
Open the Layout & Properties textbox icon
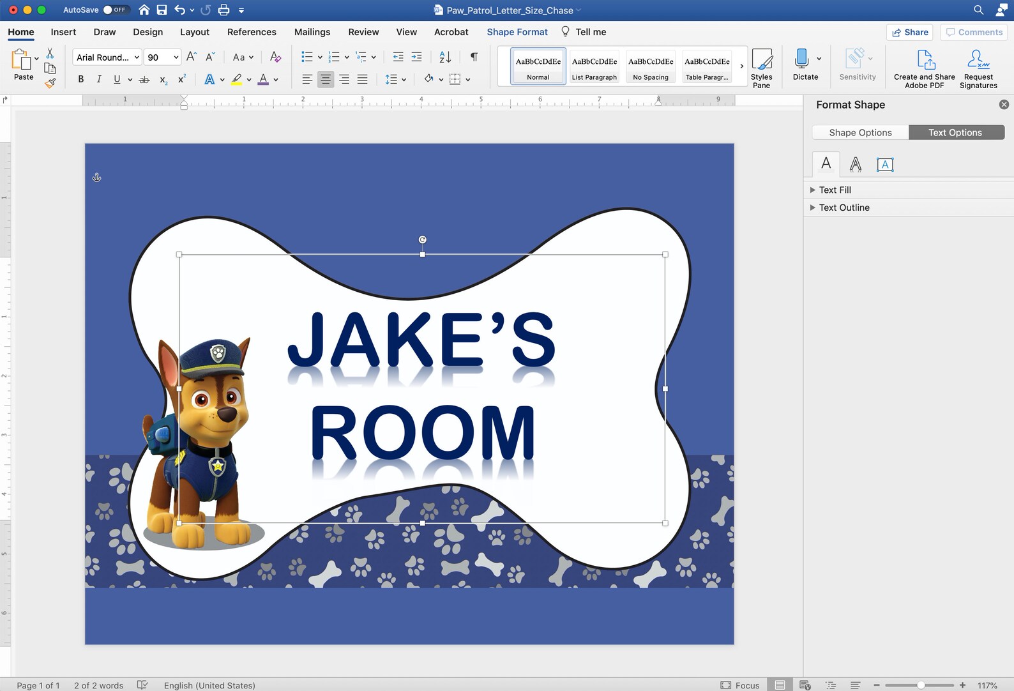tap(885, 164)
